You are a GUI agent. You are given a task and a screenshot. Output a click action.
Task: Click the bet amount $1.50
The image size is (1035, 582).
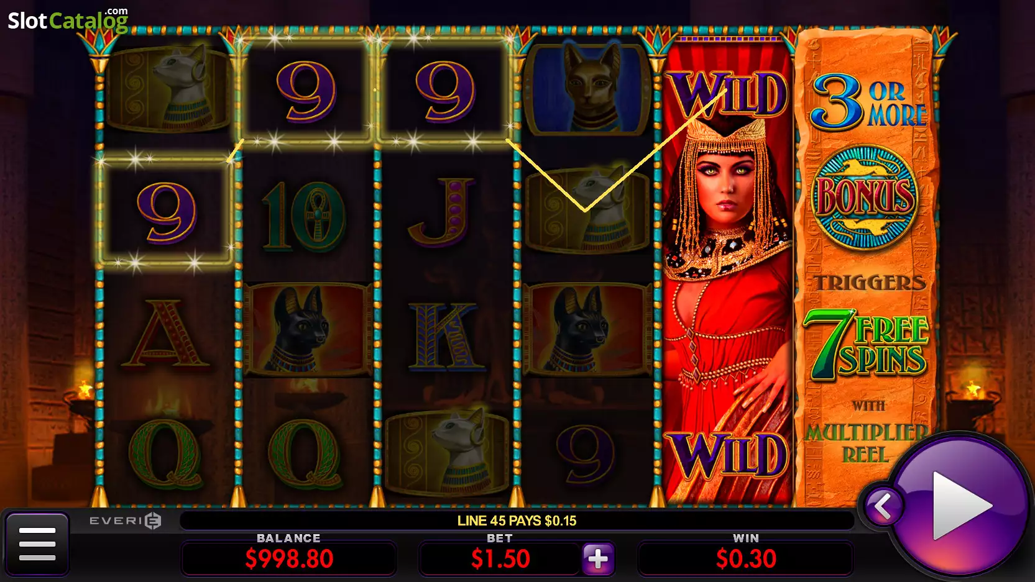point(500,558)
